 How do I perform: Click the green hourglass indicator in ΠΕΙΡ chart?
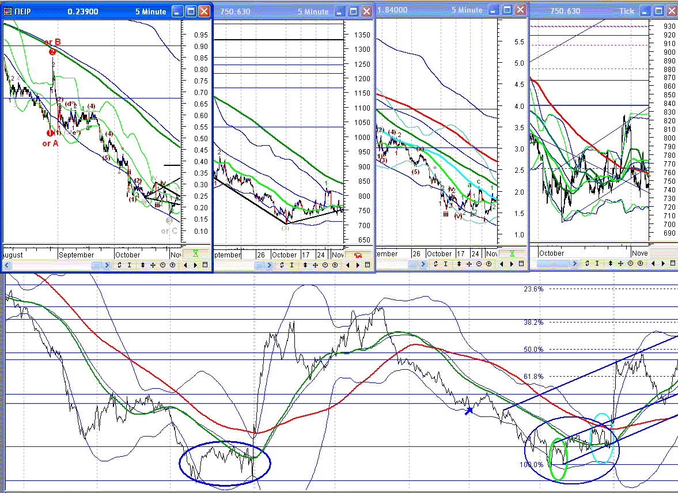pyautogui.click(x=196, y=254)
